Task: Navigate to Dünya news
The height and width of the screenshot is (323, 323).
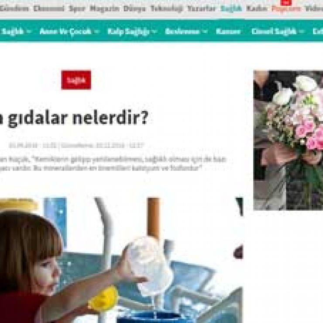Action: point(134,9)
